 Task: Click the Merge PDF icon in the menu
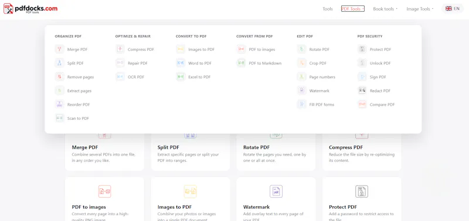60,50
